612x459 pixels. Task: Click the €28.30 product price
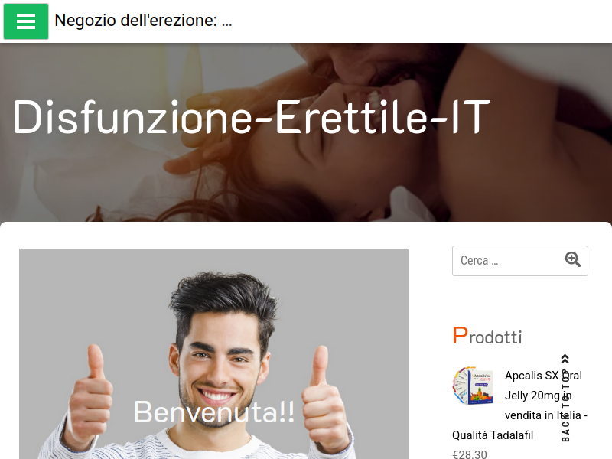click(470, 454)
